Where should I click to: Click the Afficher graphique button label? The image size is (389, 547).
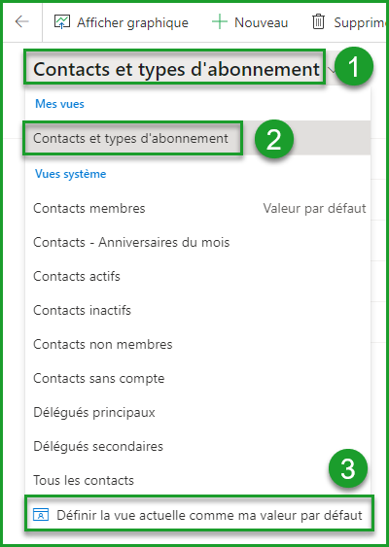coord(132,22)
